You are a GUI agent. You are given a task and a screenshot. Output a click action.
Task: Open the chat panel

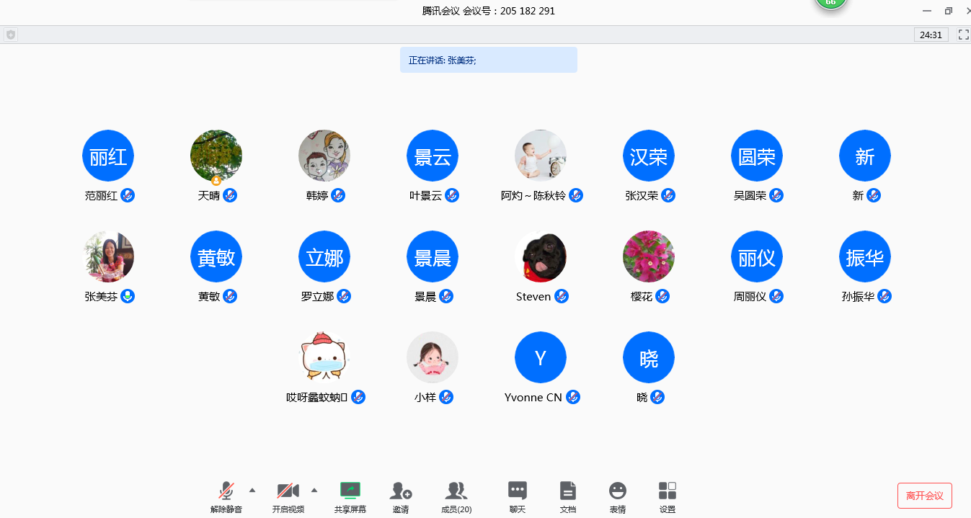pyautogui.click(x=517, y=491)
